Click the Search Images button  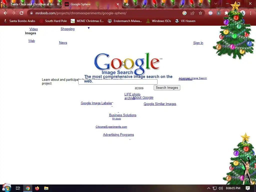pyautogui.click(x=167, y=88)
